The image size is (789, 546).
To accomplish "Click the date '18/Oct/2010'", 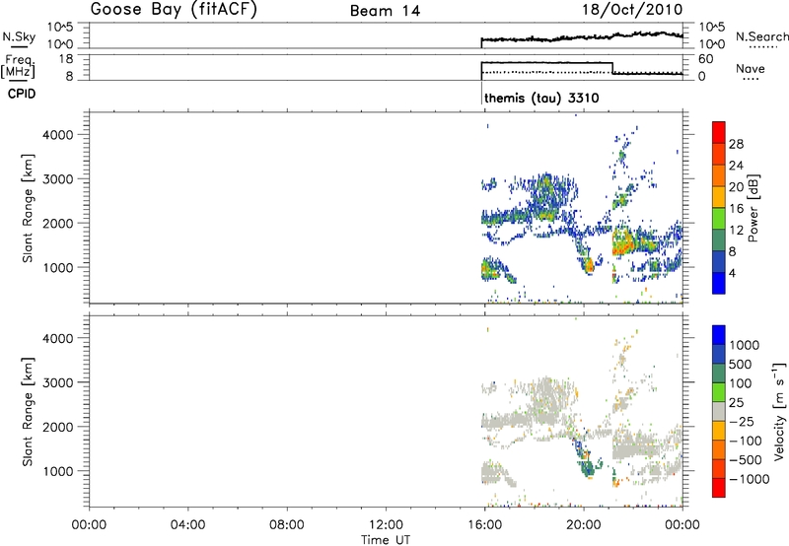I will 632,10.
